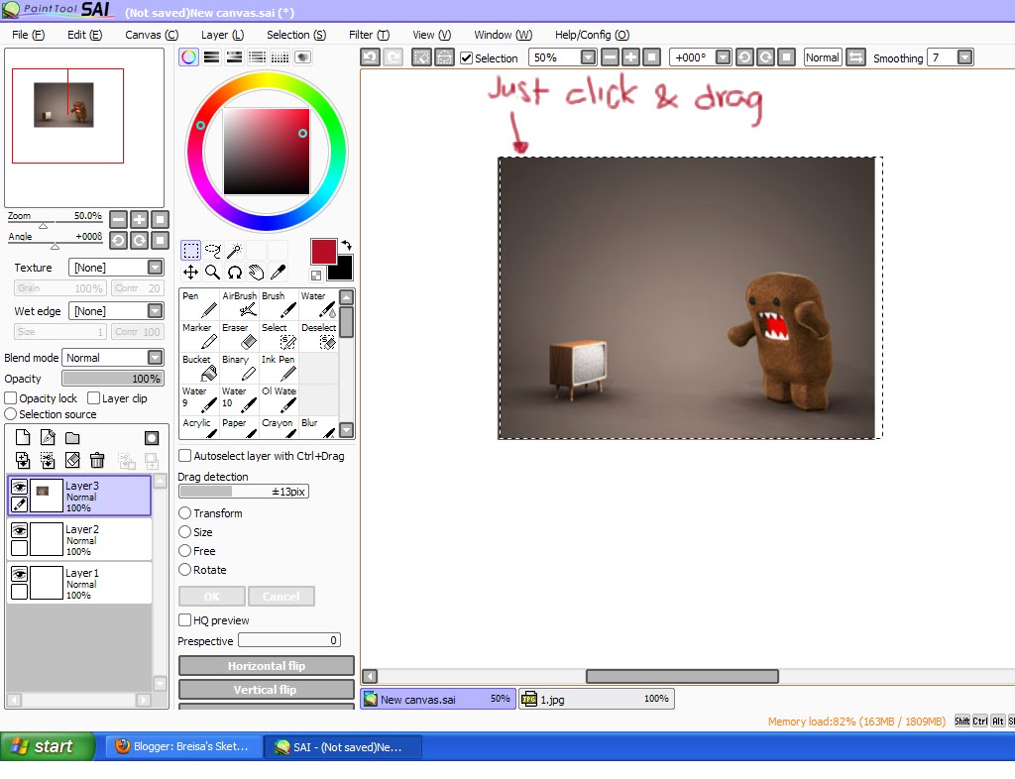
Task: Click the Undo button in toolbar
Action: pos(371,57)
